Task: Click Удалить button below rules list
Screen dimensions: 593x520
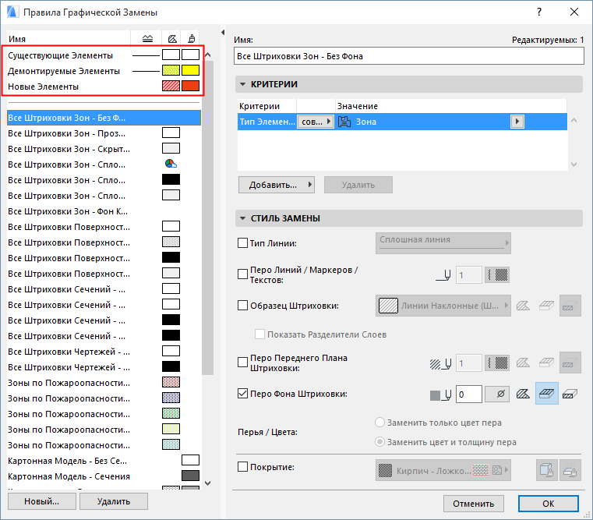Action: pos(114,501)
